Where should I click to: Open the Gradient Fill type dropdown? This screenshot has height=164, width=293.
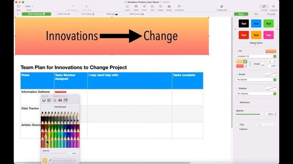point(256,56)
